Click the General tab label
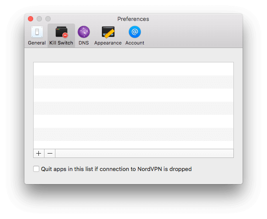This screenshot has height=219, width=267. pyautogui.click(x=37, y=43)
